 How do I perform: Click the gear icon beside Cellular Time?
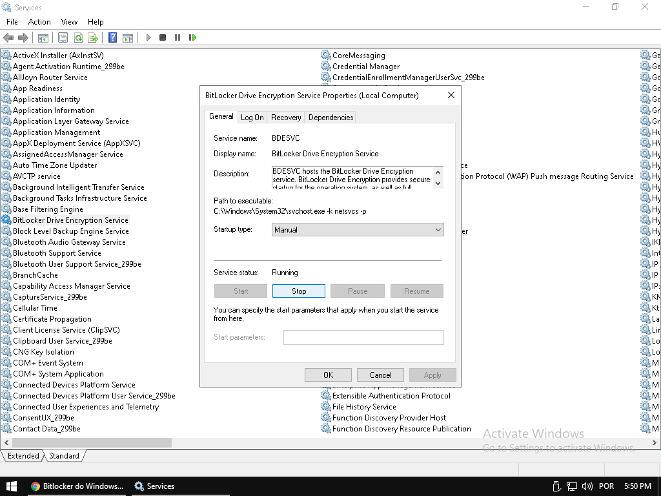click(6, 308)
